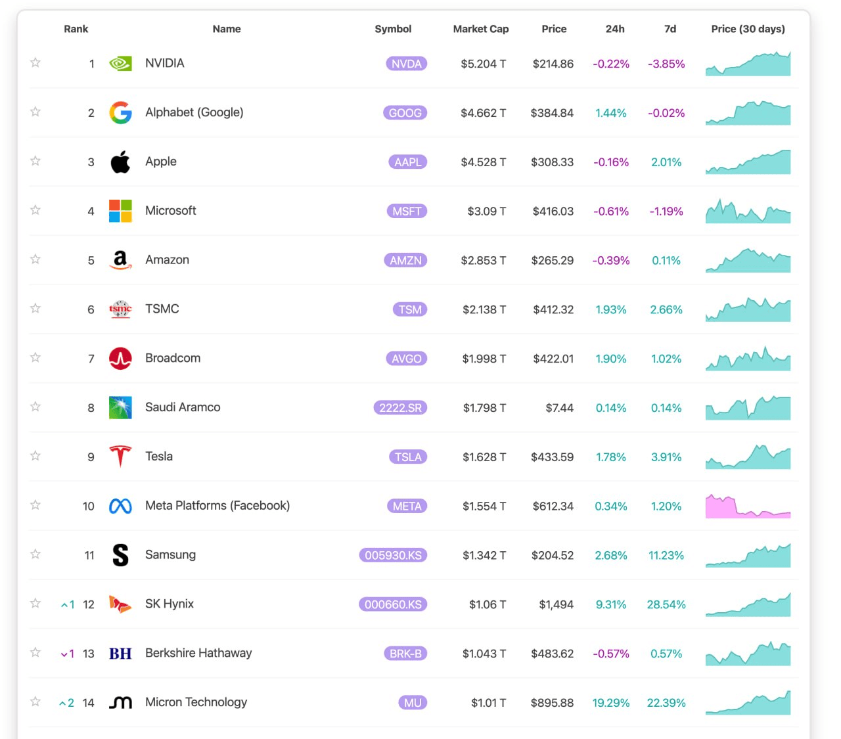Screen dimensions: 841x739
Task: Click the Saudi Aramco logo
Action: point(120,407)
